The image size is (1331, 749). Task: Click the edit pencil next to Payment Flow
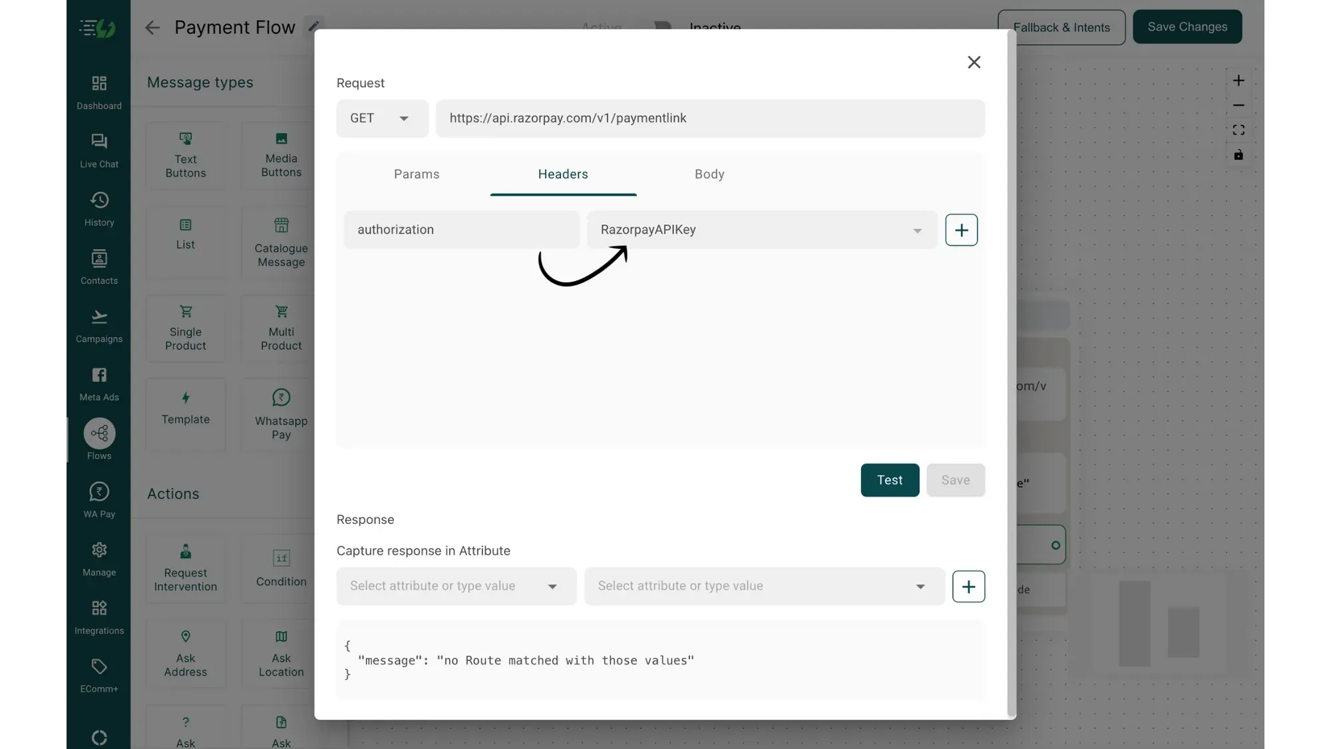tap(314, 27)
